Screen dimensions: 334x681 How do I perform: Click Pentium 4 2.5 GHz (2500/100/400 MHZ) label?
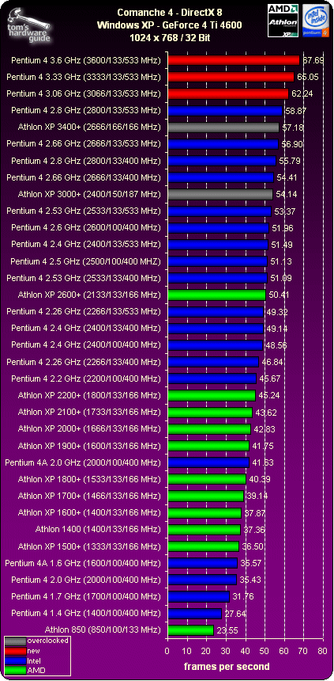tap(86, 261)
